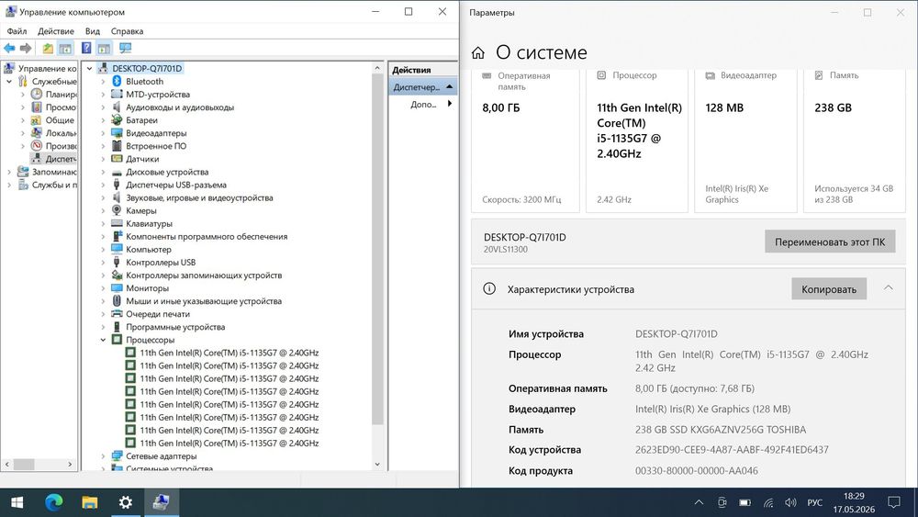
Task: Click the Home icon in Параметры window
Action: 477,53
